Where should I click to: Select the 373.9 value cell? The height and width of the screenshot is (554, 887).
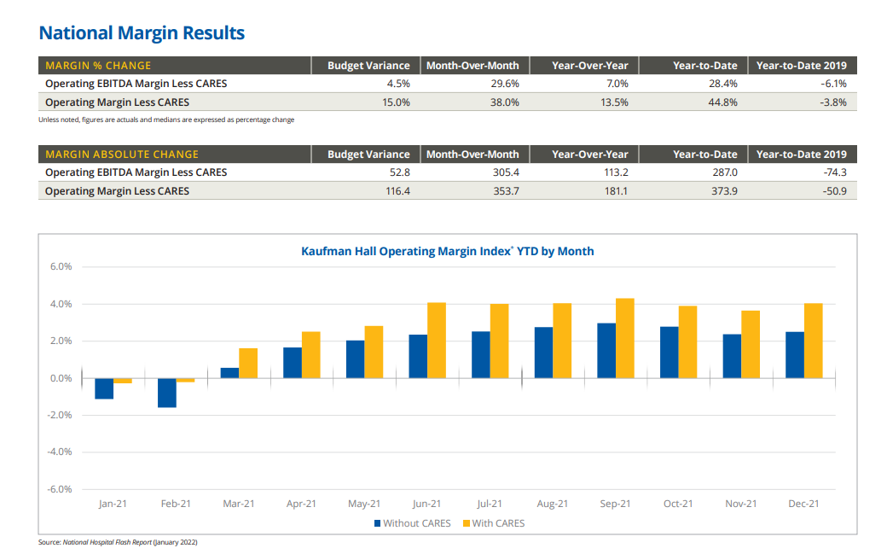pos(725,191)
